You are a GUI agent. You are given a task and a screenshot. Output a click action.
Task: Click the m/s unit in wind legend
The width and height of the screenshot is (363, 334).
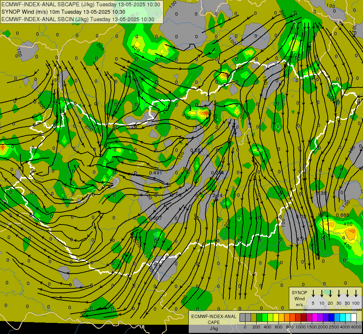pos(299,305)
